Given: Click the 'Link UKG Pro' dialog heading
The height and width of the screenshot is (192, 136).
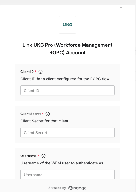Looking at the screenshot, I should [67, 49].
